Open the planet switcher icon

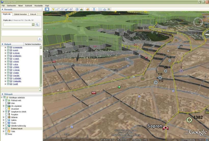pos(88,9)
